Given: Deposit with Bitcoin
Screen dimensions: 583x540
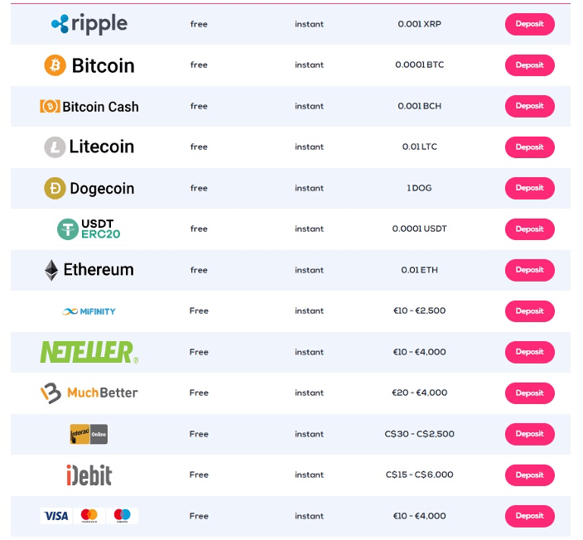Looking at the screenshot, I should tap(529, 65).
